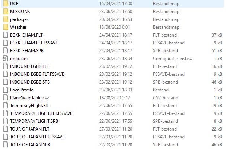Select the TEMPORARYFLIGHT.SPB file name

click(34, 121)
